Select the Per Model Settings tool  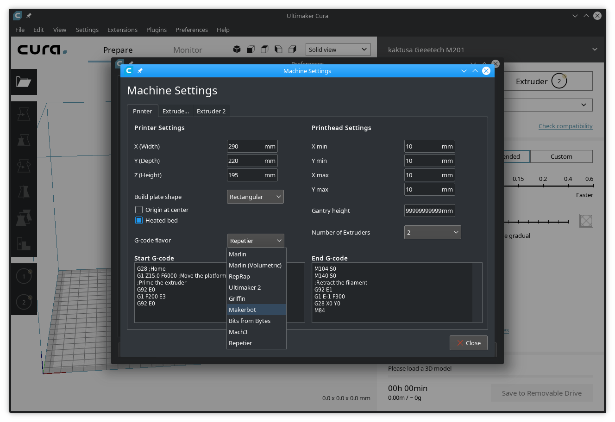[24, 217]
